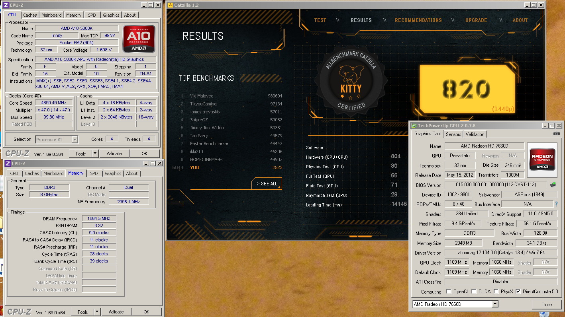Click the Close button in GPU-Z
The height and width of the screenshot is (317, 565).
[547, 305]
